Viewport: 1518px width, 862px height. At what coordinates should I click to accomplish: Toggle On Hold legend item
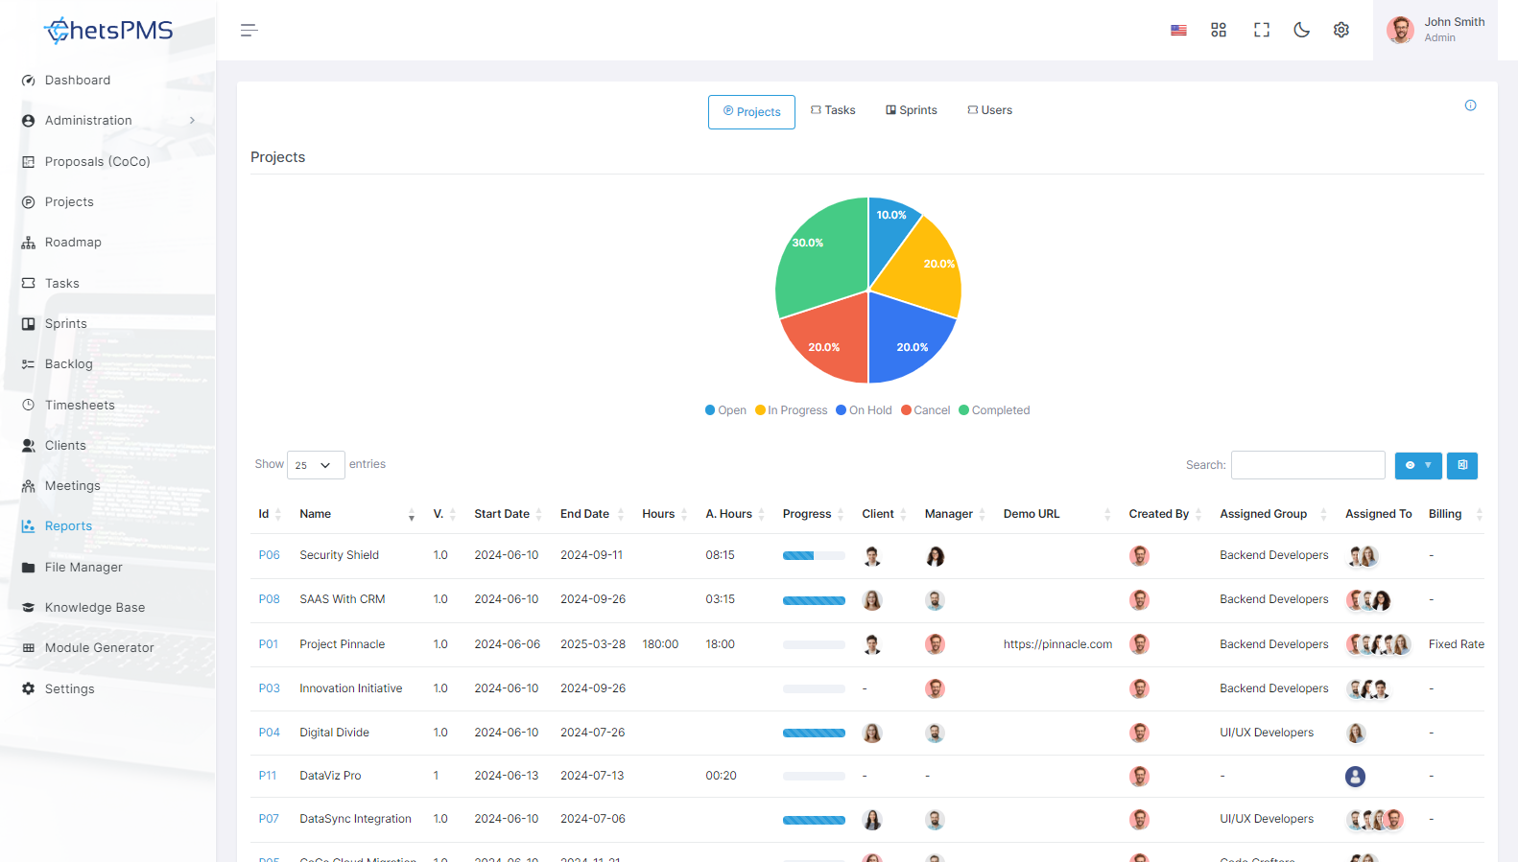point(864,410)
